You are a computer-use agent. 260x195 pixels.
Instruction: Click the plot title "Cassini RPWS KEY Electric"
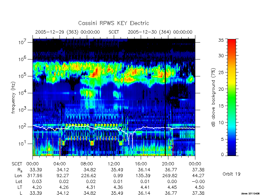(113, 23)
